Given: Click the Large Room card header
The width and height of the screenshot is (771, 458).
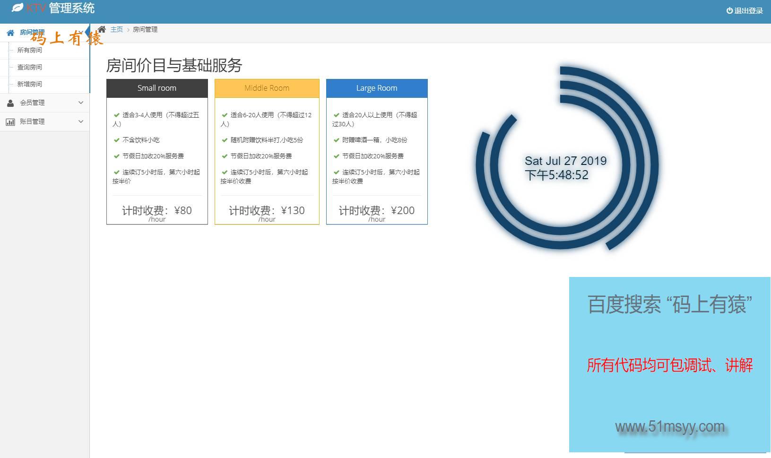Looking at the screenshot, I should (377, 88).
